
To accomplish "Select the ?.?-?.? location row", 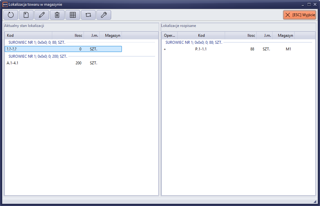I will tap(63, 49).
